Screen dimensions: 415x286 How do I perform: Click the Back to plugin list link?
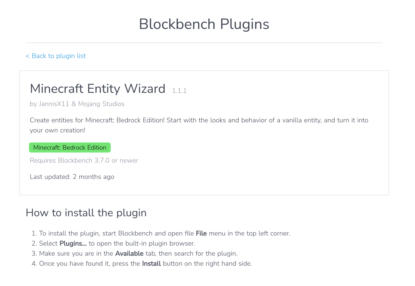[x=56, y=56]
